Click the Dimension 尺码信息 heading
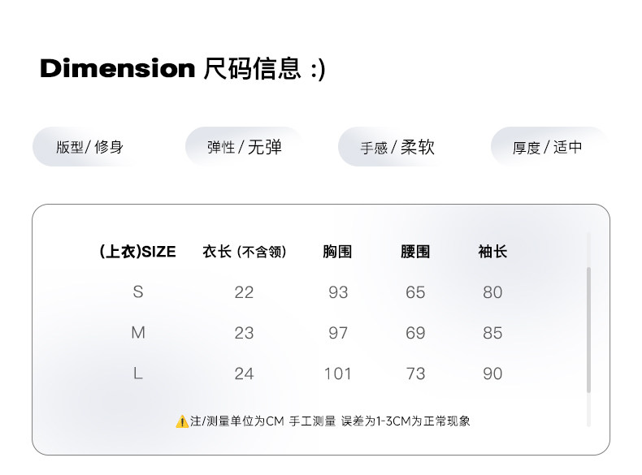This screenshot has width=642, height=475. (x=182, y=68)
